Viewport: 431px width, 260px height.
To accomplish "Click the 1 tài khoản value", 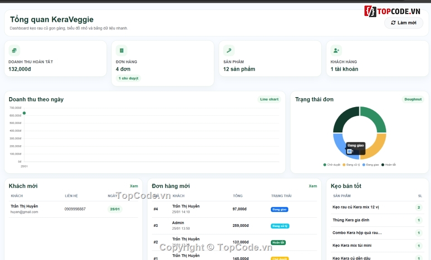I will click(x=344, y=69).
